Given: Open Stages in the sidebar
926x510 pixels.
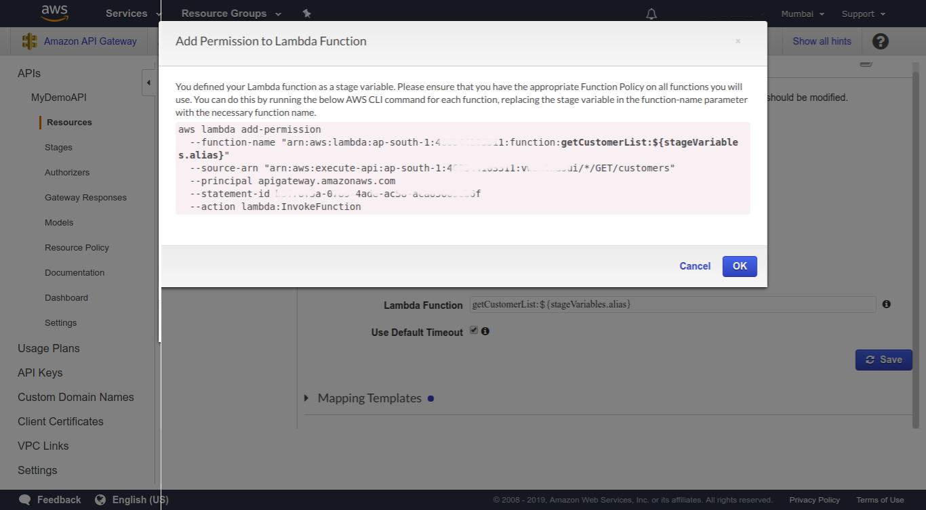Looking at the screenshot, I should (x=58, y=148).
